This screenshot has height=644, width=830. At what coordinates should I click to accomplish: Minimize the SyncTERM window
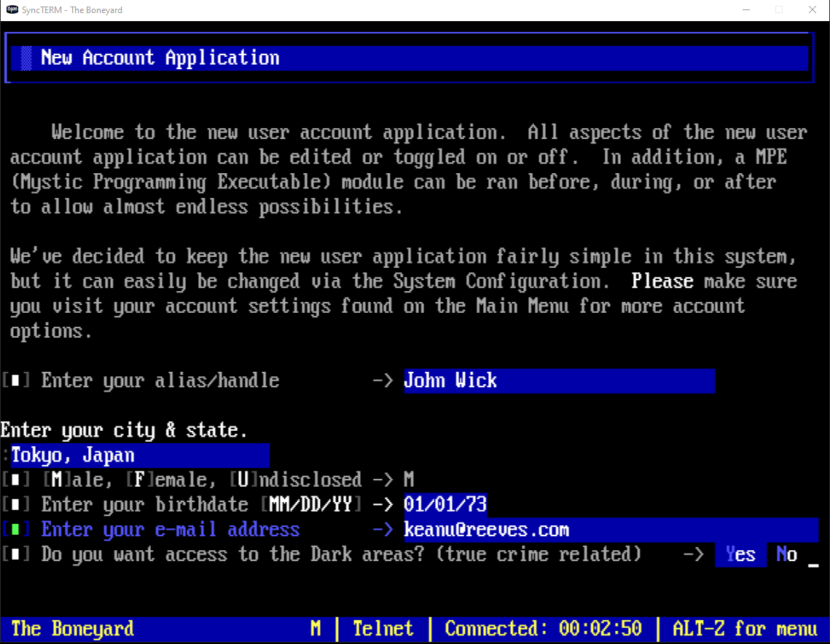[x=746, y=10]
